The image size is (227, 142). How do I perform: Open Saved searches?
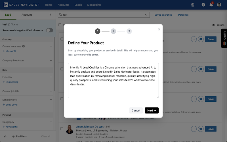[x=163, y=15]
